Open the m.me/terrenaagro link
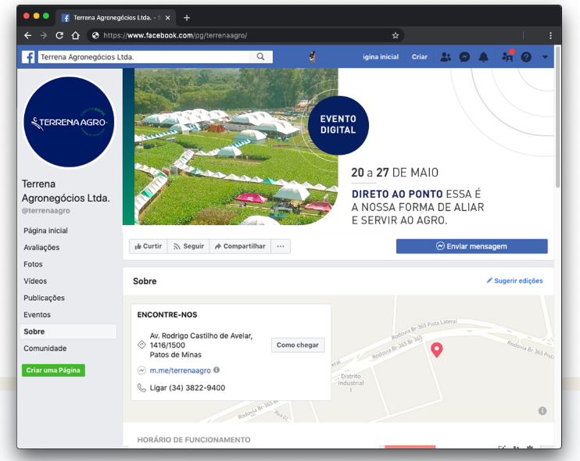This screenshot has width=580, height=461. 180,370
